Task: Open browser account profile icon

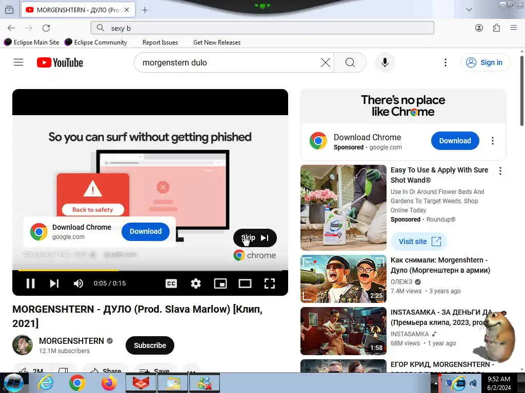Action: 479,28
